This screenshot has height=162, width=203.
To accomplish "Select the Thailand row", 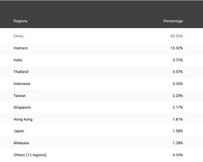I will pyautogui.click(x=101, y=72).
